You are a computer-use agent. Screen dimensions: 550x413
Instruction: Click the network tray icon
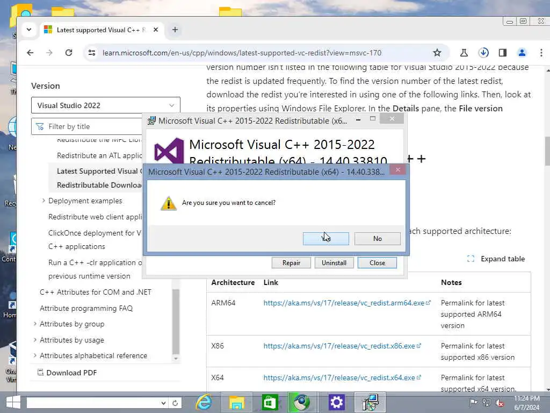tap(487, 402)
